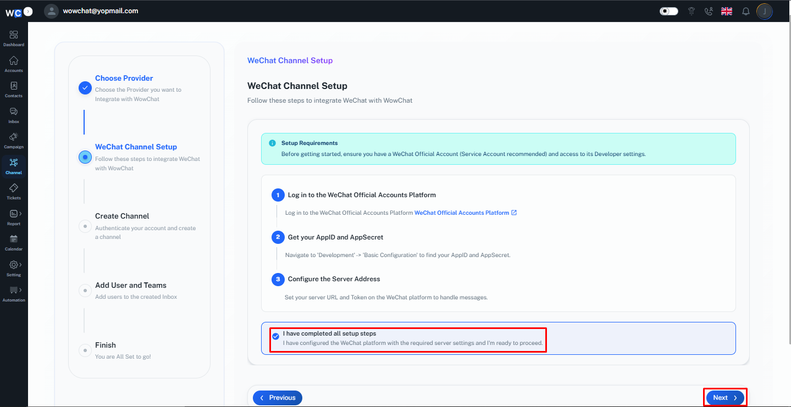This screenshot has height=407, width=791.
Task: Select the Channel item in the sidebar
Action: pyautogui.click(x=14, y=166)
